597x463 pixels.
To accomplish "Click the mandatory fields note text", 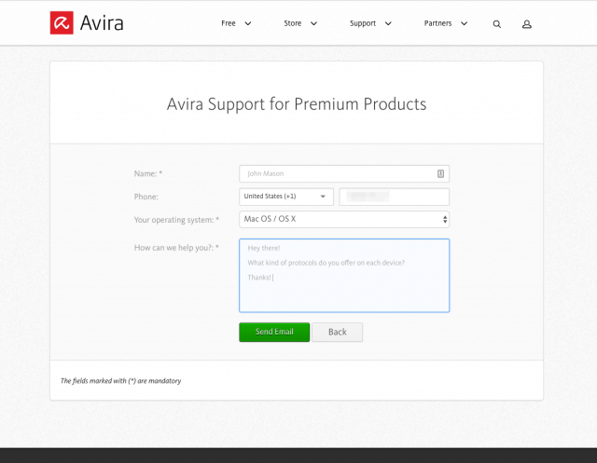I will coord(120,381).
